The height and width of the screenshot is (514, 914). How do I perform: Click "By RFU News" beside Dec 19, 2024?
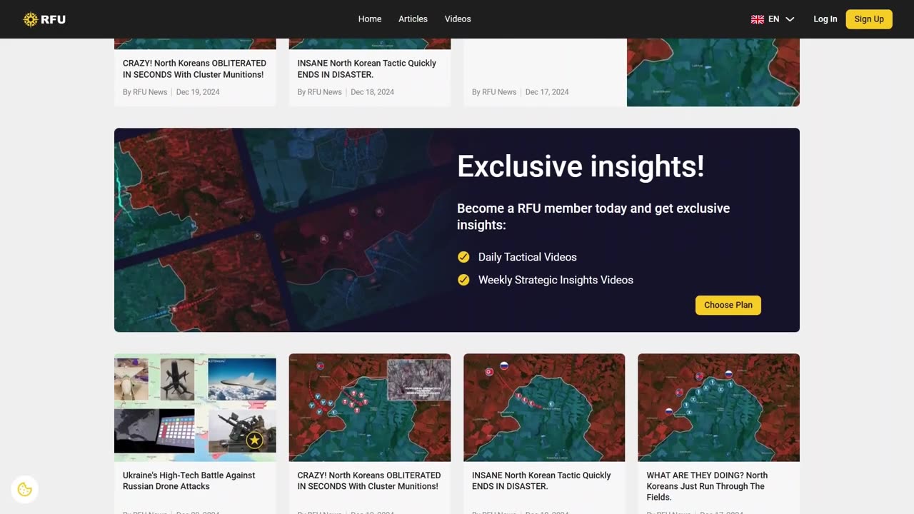pyautogui.click(x=145, y=92)
